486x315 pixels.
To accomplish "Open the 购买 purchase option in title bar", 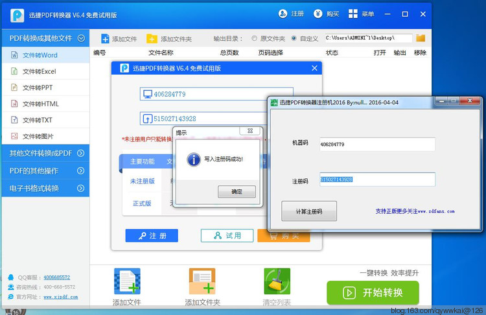I will pos(327,14).
